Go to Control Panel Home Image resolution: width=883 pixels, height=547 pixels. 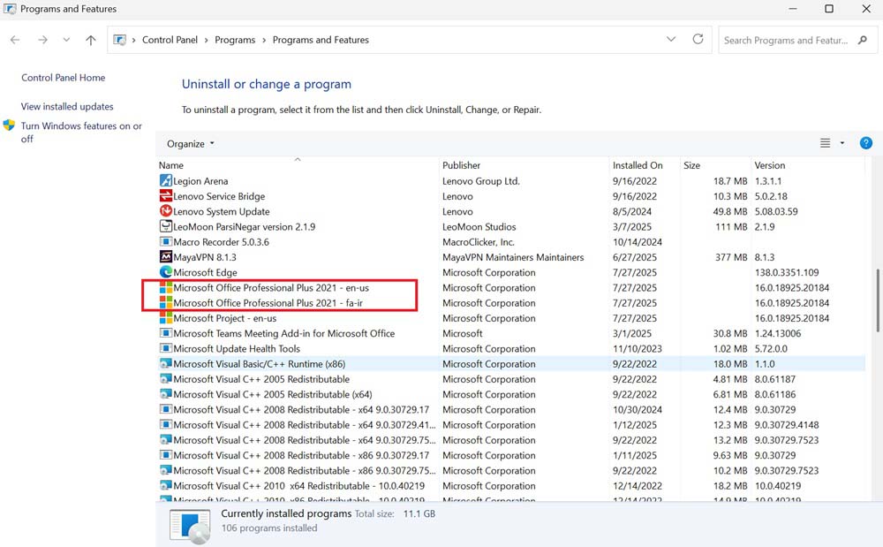coord(63,78)
